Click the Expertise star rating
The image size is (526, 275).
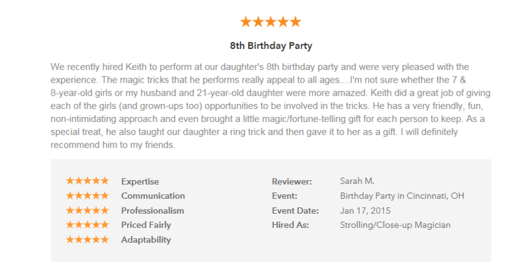click(87, 181)
